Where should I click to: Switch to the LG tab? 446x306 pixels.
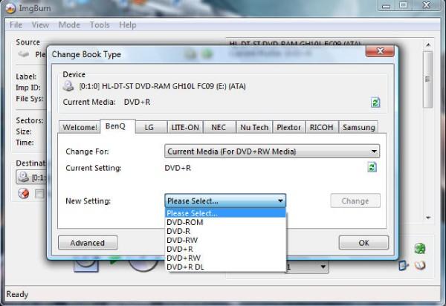coord(151,127)
